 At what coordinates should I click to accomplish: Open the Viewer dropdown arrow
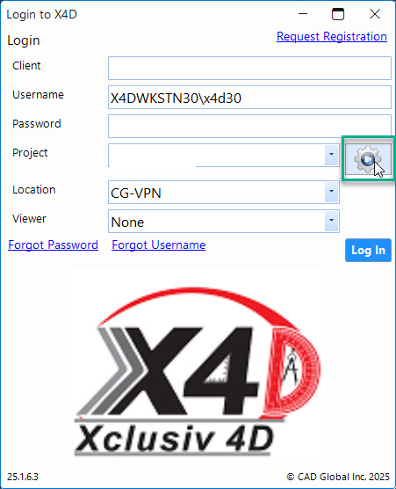coord(331,221)
